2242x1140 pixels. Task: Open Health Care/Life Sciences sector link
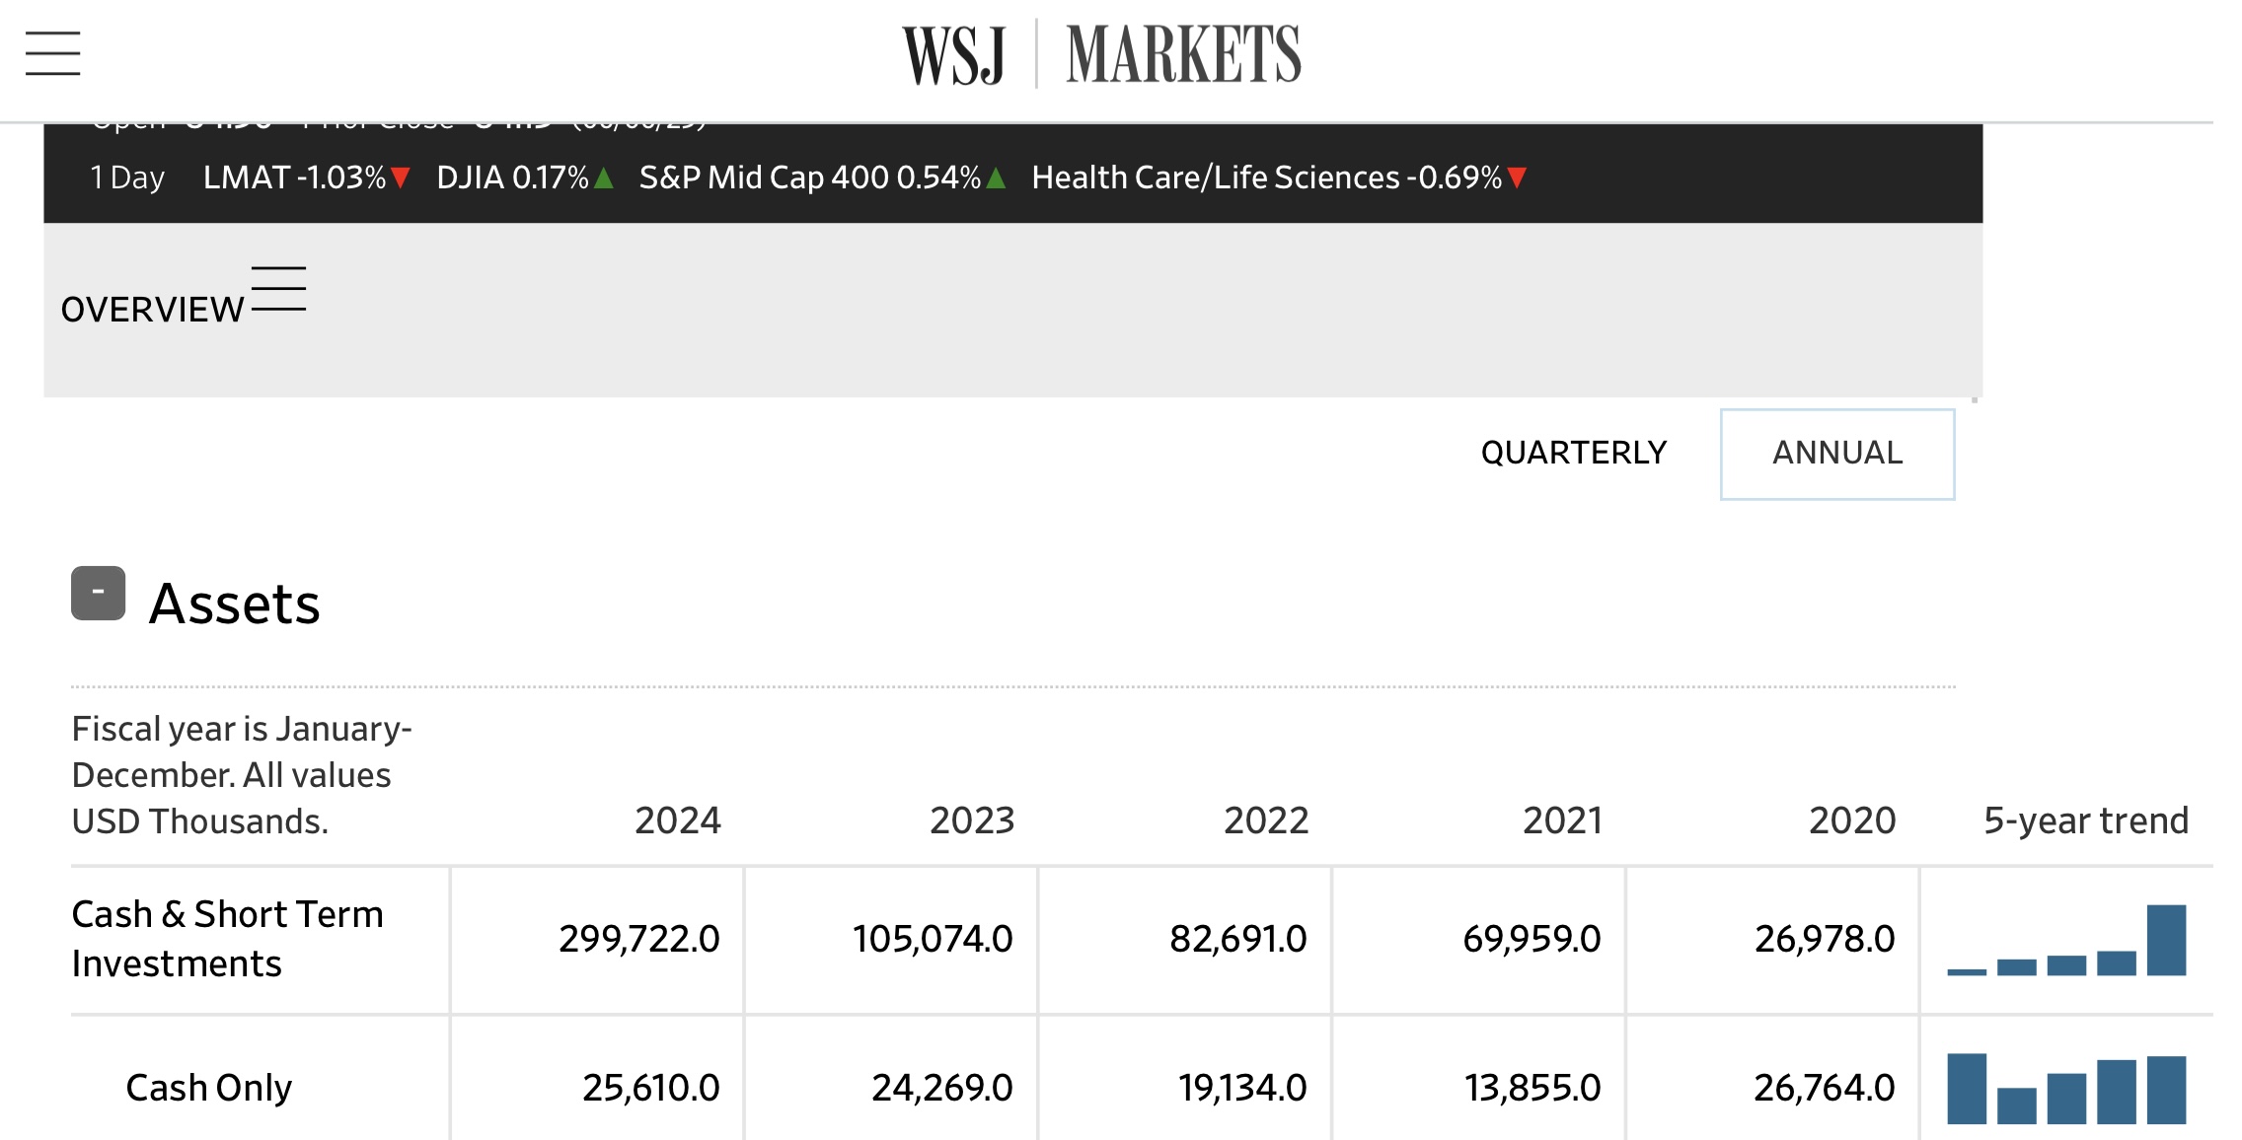1266,178
